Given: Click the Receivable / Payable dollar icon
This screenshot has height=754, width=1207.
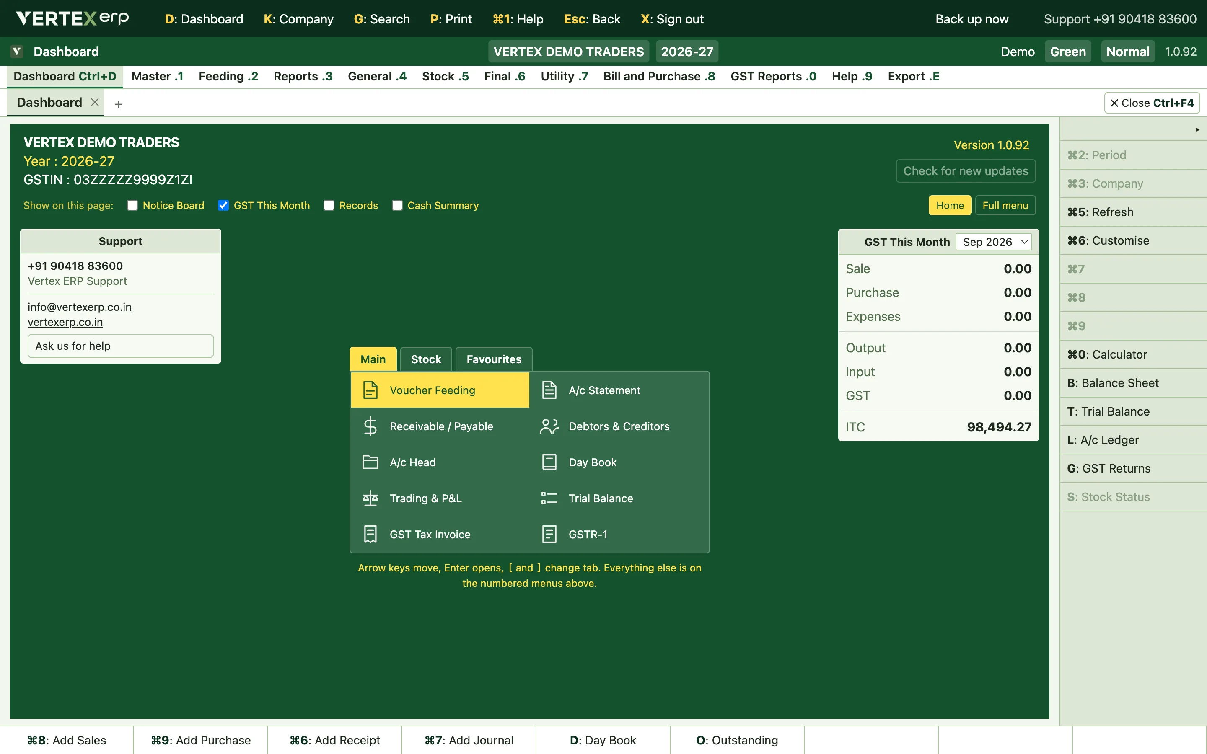Looking at the screenshot, I should pyautogui.click(x=370, y=426).
